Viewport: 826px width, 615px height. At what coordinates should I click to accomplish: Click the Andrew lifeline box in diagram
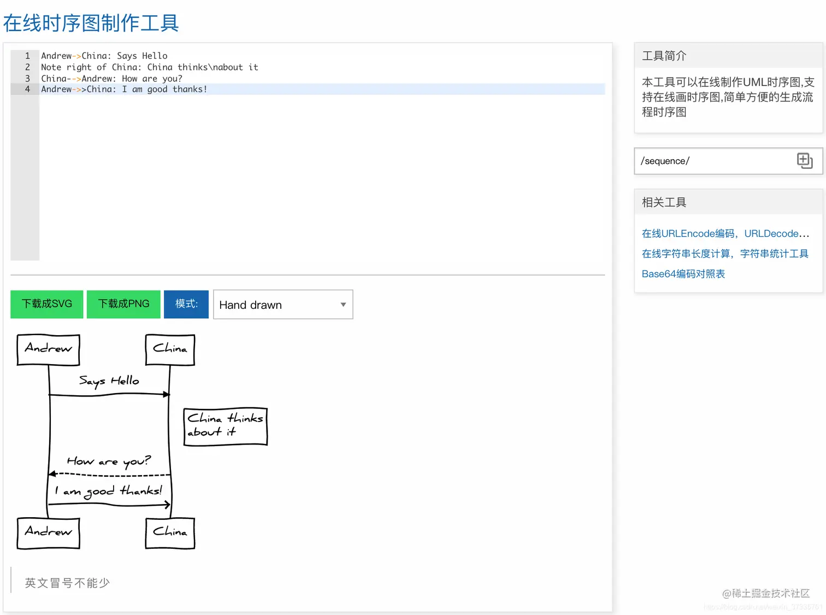point(48,349)
